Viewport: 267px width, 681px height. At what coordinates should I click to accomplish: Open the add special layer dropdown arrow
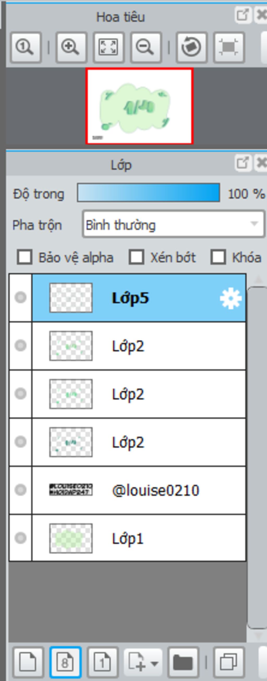tap(155, 663)
